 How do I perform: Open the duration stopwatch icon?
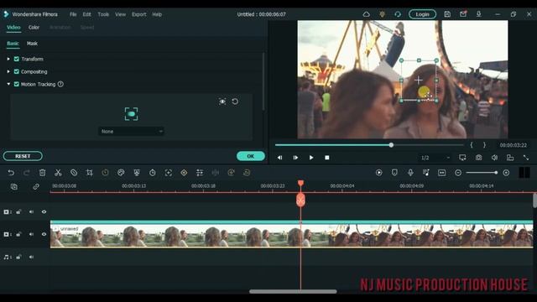point(153,173)
